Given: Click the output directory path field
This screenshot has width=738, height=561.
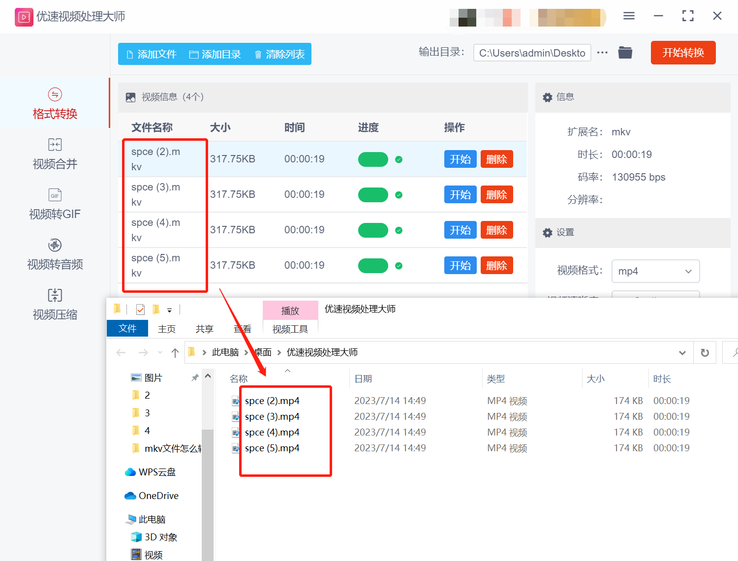Looking at the screenshot, I should click(x=532, y=53).
